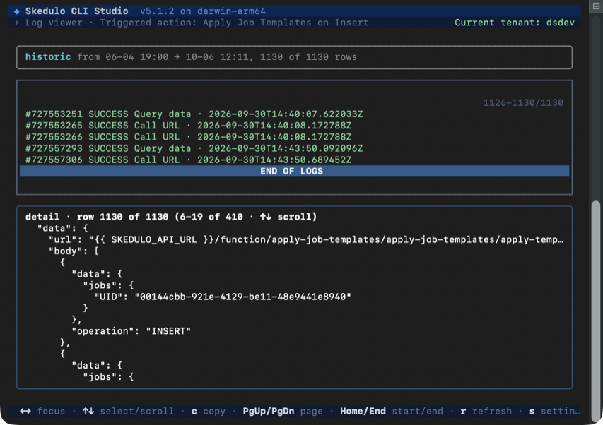Click the date range 06-04 19:00 to 10-06 12:11
Viewport: 603px width, 425px height.
click(180, 56)
